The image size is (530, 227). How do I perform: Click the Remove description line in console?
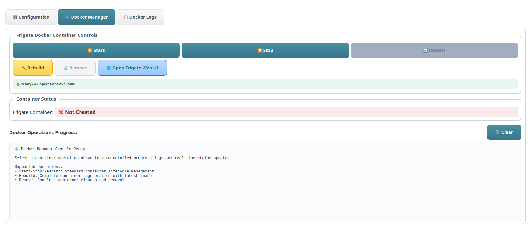coord(70,180)
